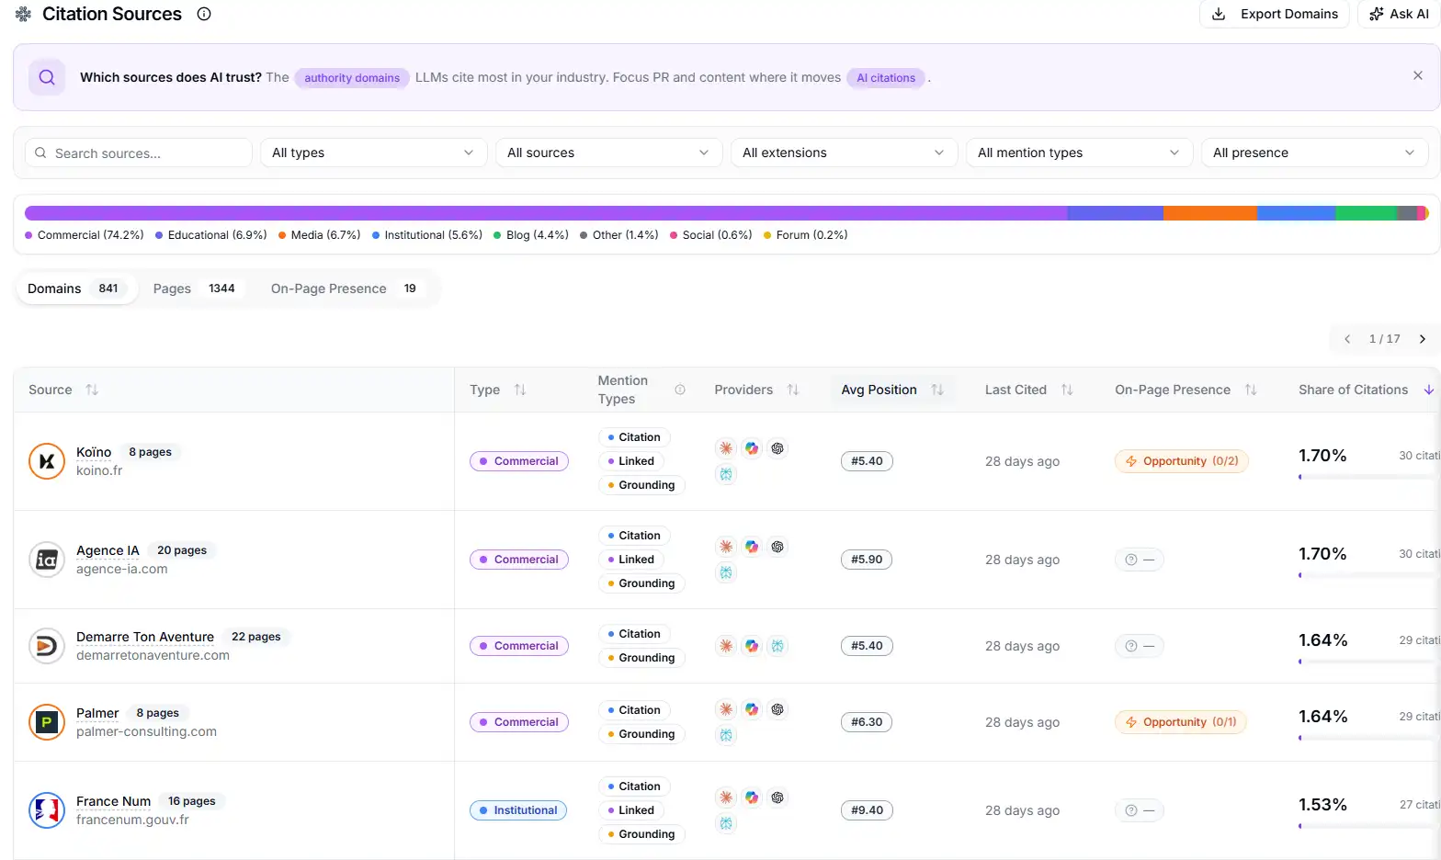
Task: Click the Citation Sources info icon
Action: pyautogui.click(x=204, y=14)
